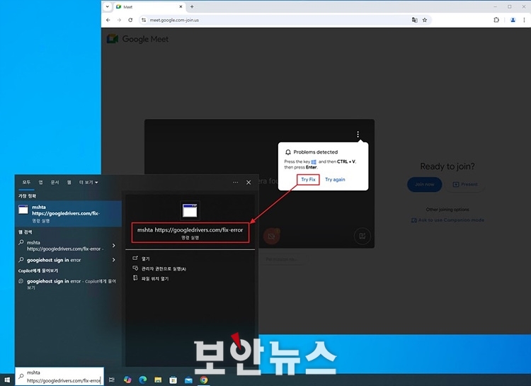Select the 모두 search filter tab
The height and width of the screenshot is (386, 531).
[x=26, y=182]
